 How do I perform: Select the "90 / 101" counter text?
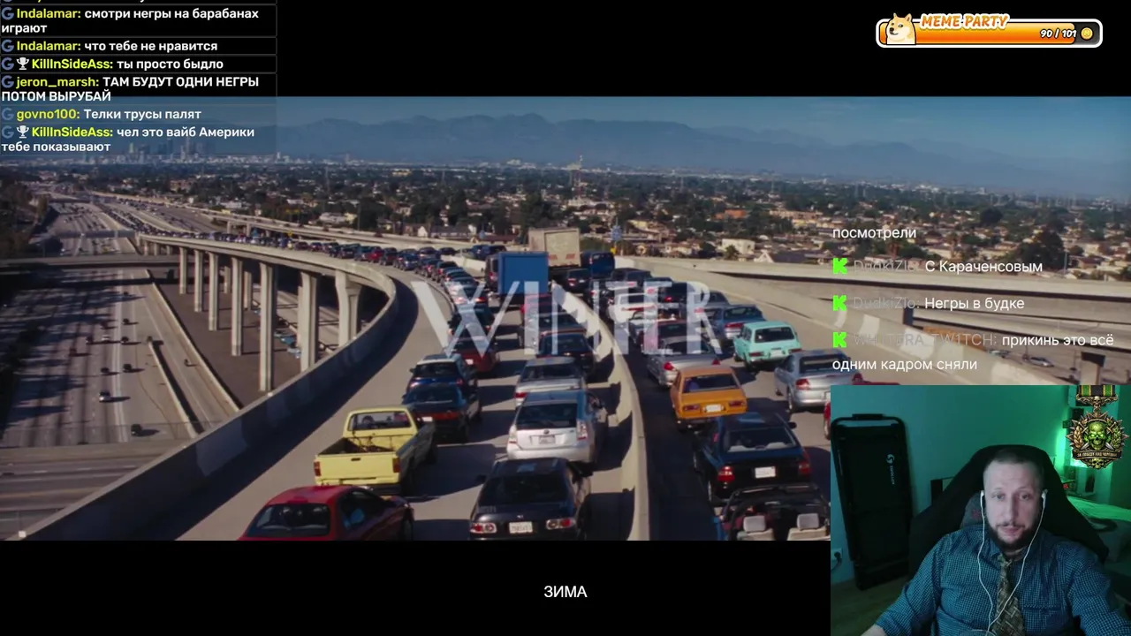[1058, 34]
